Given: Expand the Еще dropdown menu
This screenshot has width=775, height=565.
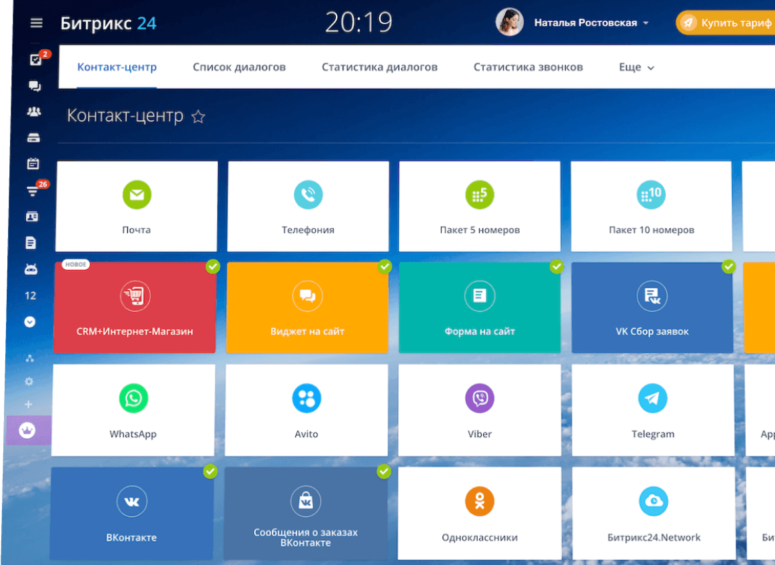Looking at the screenshot, I should tap(636, 67).
